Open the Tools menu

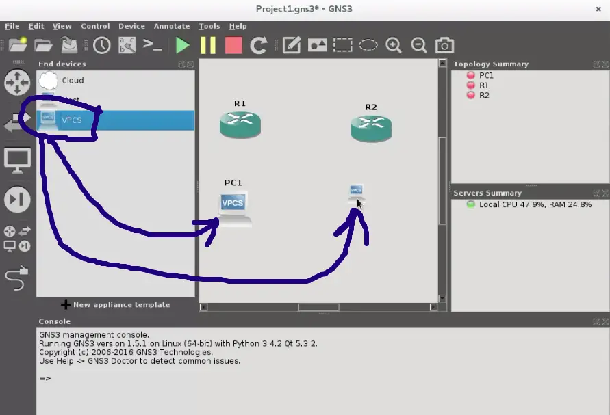209,26
